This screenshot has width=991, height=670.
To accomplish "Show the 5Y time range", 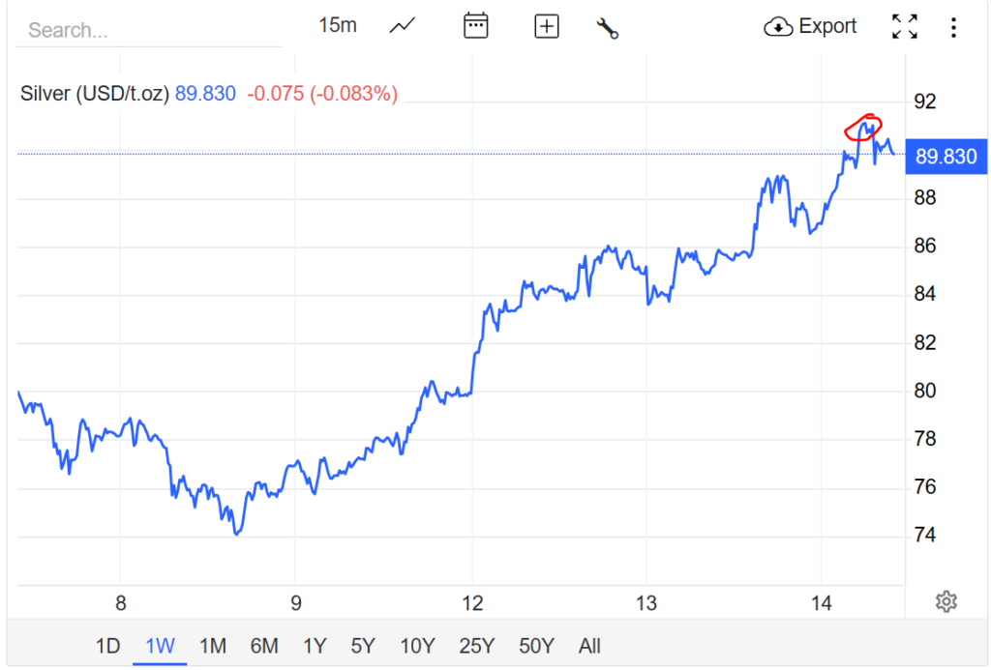I will 363,646.
